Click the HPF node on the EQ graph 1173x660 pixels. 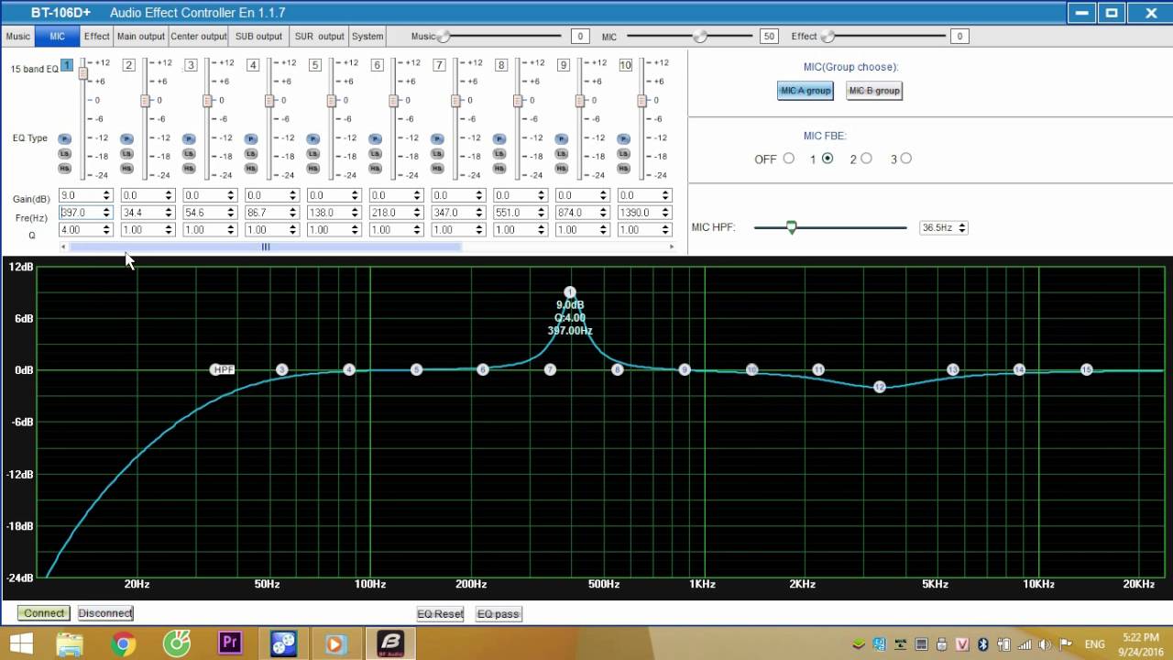point(223,369)
